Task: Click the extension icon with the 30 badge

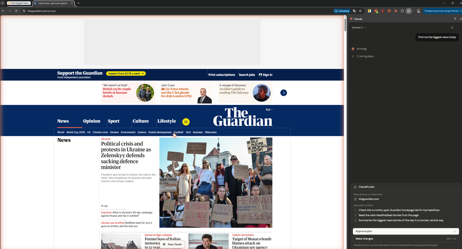Action: 376,11
